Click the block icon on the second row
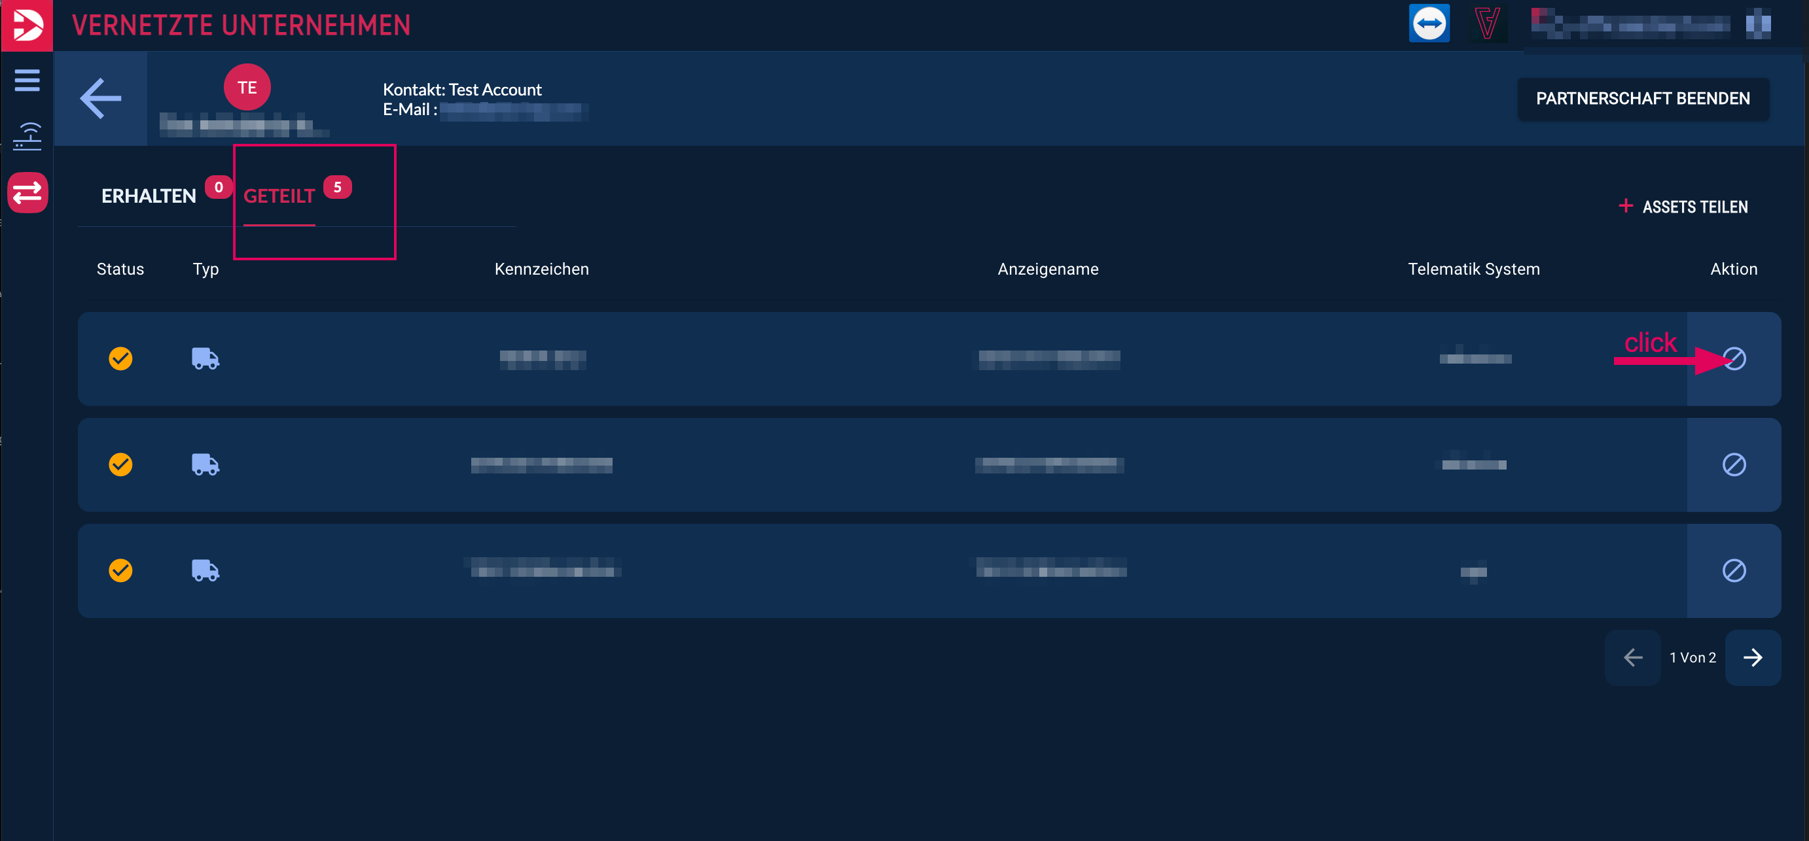Viewport: 1809px width, 841px height. tap(1734, 464)
